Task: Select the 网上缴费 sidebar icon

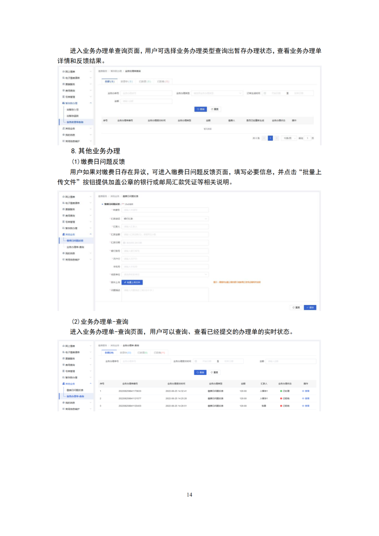Action: tap(64, 197)
